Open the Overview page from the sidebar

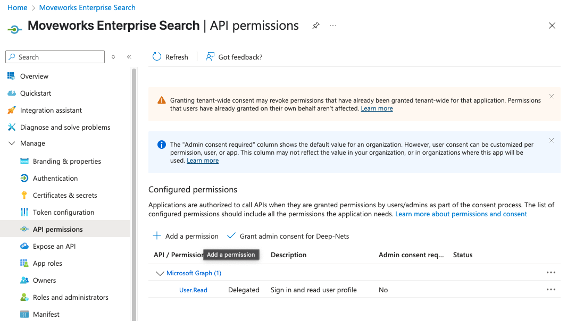34,76
